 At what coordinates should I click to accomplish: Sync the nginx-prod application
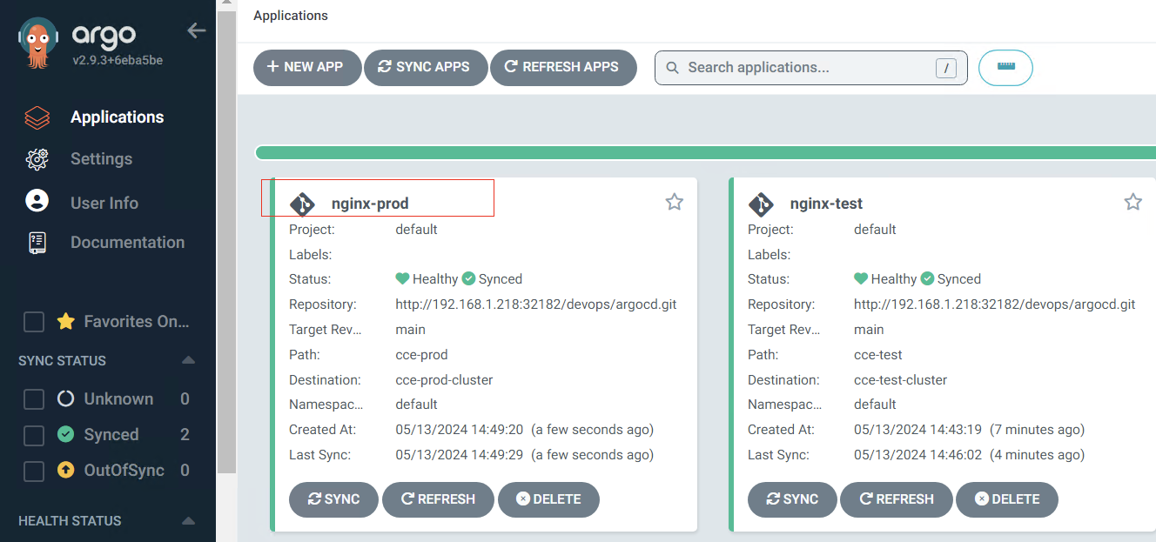pos(334,499)
